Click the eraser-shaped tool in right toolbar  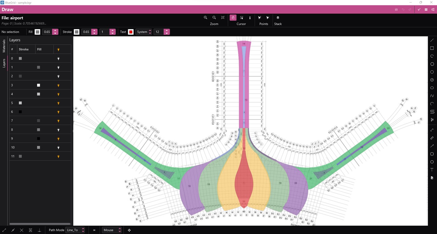click(432, 138)
